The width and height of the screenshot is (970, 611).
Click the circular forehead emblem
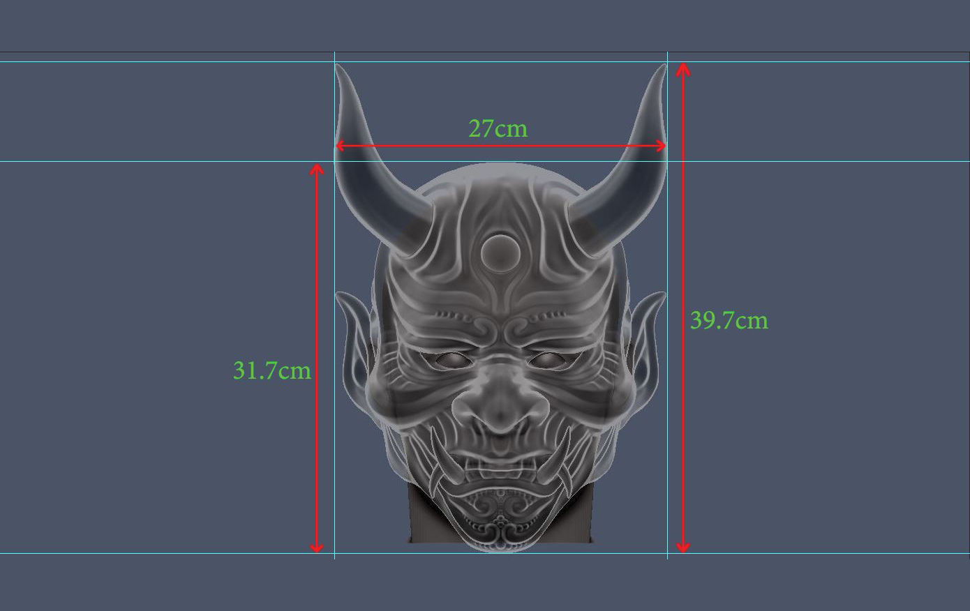498,252
